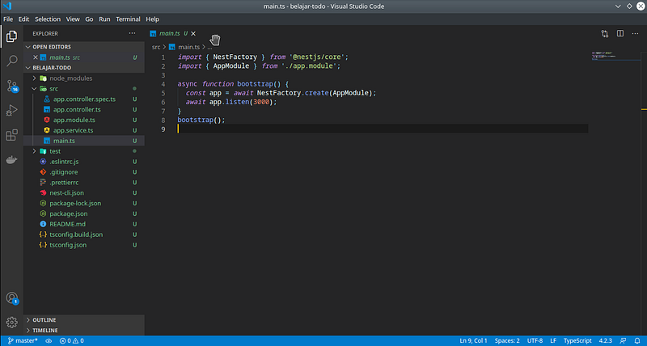The image size is (647, 346).
Task: Open Source Control view with 16 badge
Action: pos(11,86)
